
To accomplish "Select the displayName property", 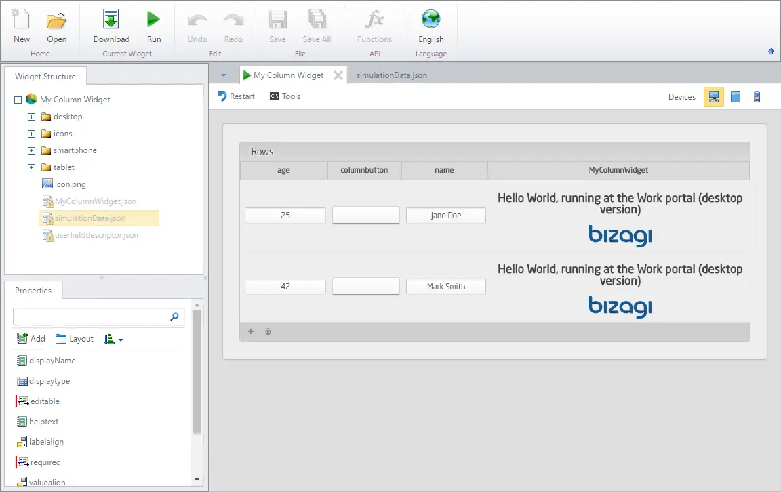I will (46, 361).
